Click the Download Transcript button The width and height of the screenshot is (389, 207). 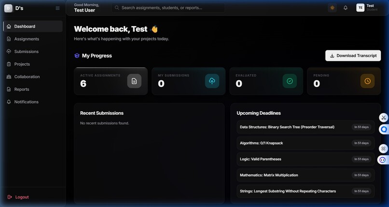point(353,56)
